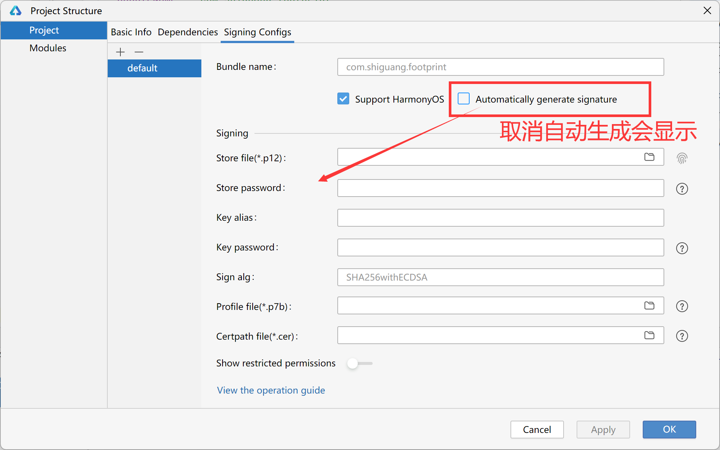The height and width of the screenshot is (450, 720).
Task: Open help for Store password field
Action: [682, 189]
